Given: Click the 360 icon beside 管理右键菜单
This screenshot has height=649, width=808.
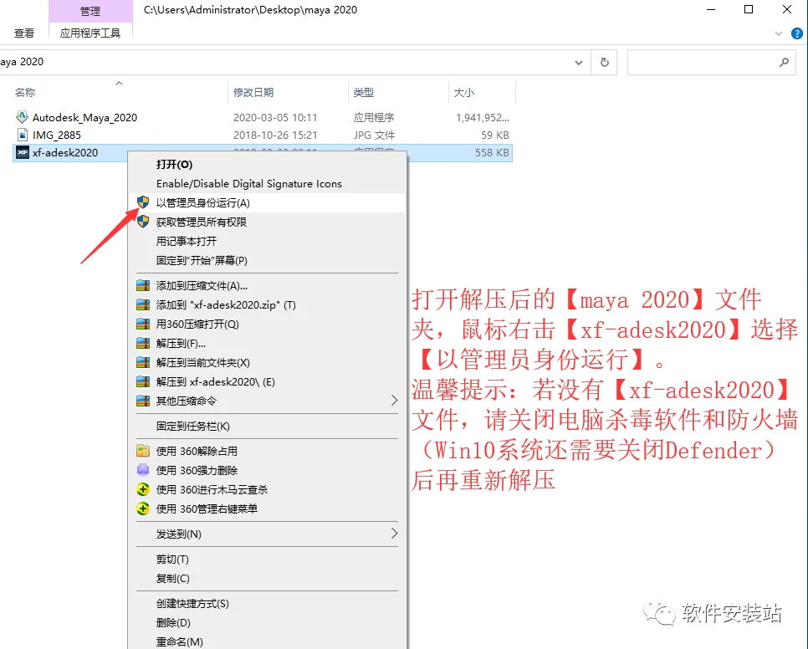Looking at the screenshot, I should point(143,508).
